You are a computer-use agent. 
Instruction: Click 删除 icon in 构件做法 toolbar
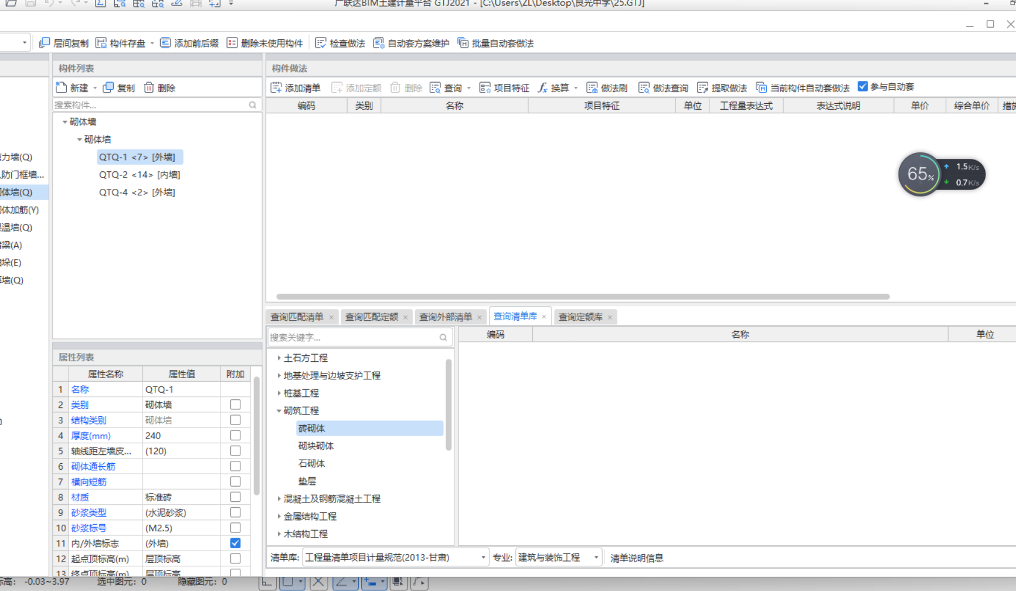click(x=395, y=87)
